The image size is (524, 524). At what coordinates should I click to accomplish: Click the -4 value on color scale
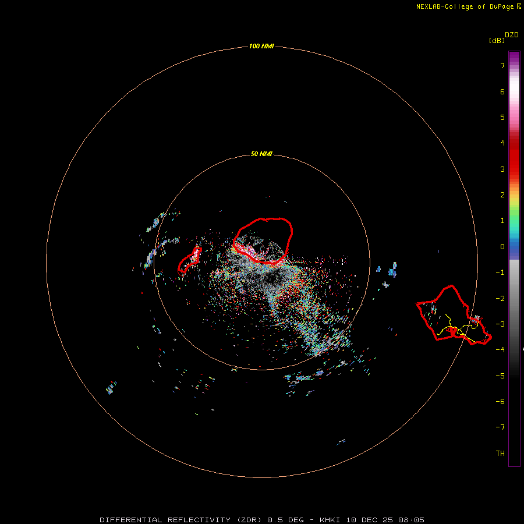pyautogui.click(x=500, y=349)
